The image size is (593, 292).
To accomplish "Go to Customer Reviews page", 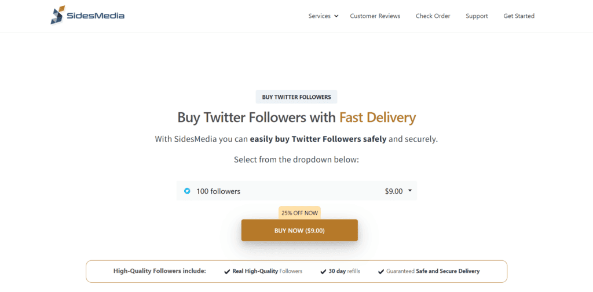I will [375, 16].
